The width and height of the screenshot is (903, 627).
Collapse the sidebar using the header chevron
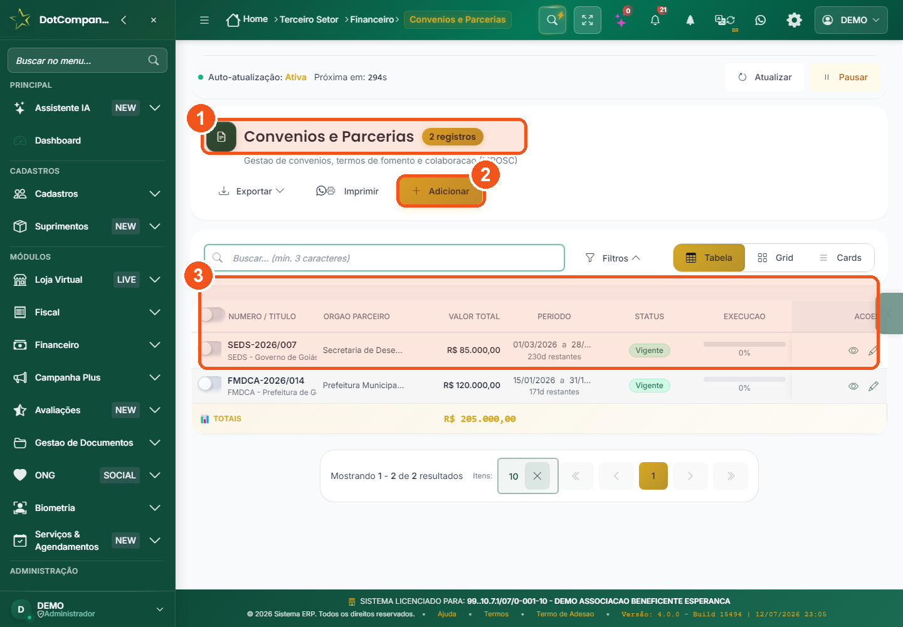click(x=124, y=20)
